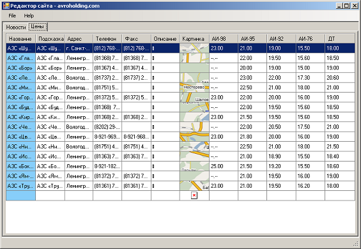Open the Help menu
Viewport: 361px width, 249px height.
29,16
